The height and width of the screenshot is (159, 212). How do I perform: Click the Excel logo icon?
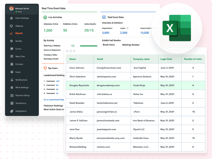click(177, 28)
